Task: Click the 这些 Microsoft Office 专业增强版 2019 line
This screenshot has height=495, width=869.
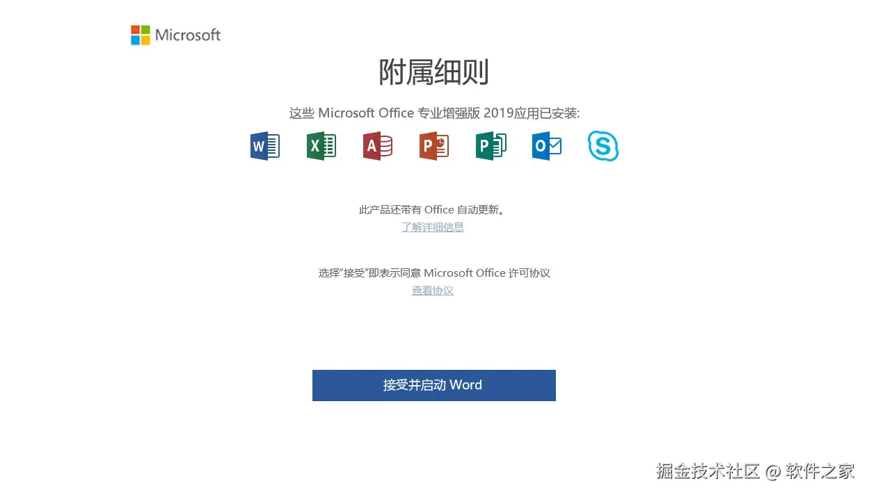Action: coord(434,113)
